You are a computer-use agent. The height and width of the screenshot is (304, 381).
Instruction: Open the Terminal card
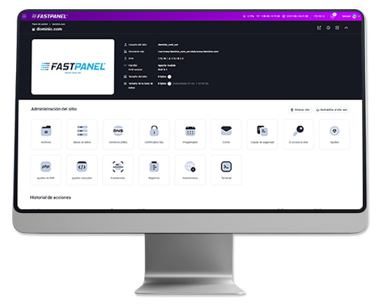[x=226, y=170]
